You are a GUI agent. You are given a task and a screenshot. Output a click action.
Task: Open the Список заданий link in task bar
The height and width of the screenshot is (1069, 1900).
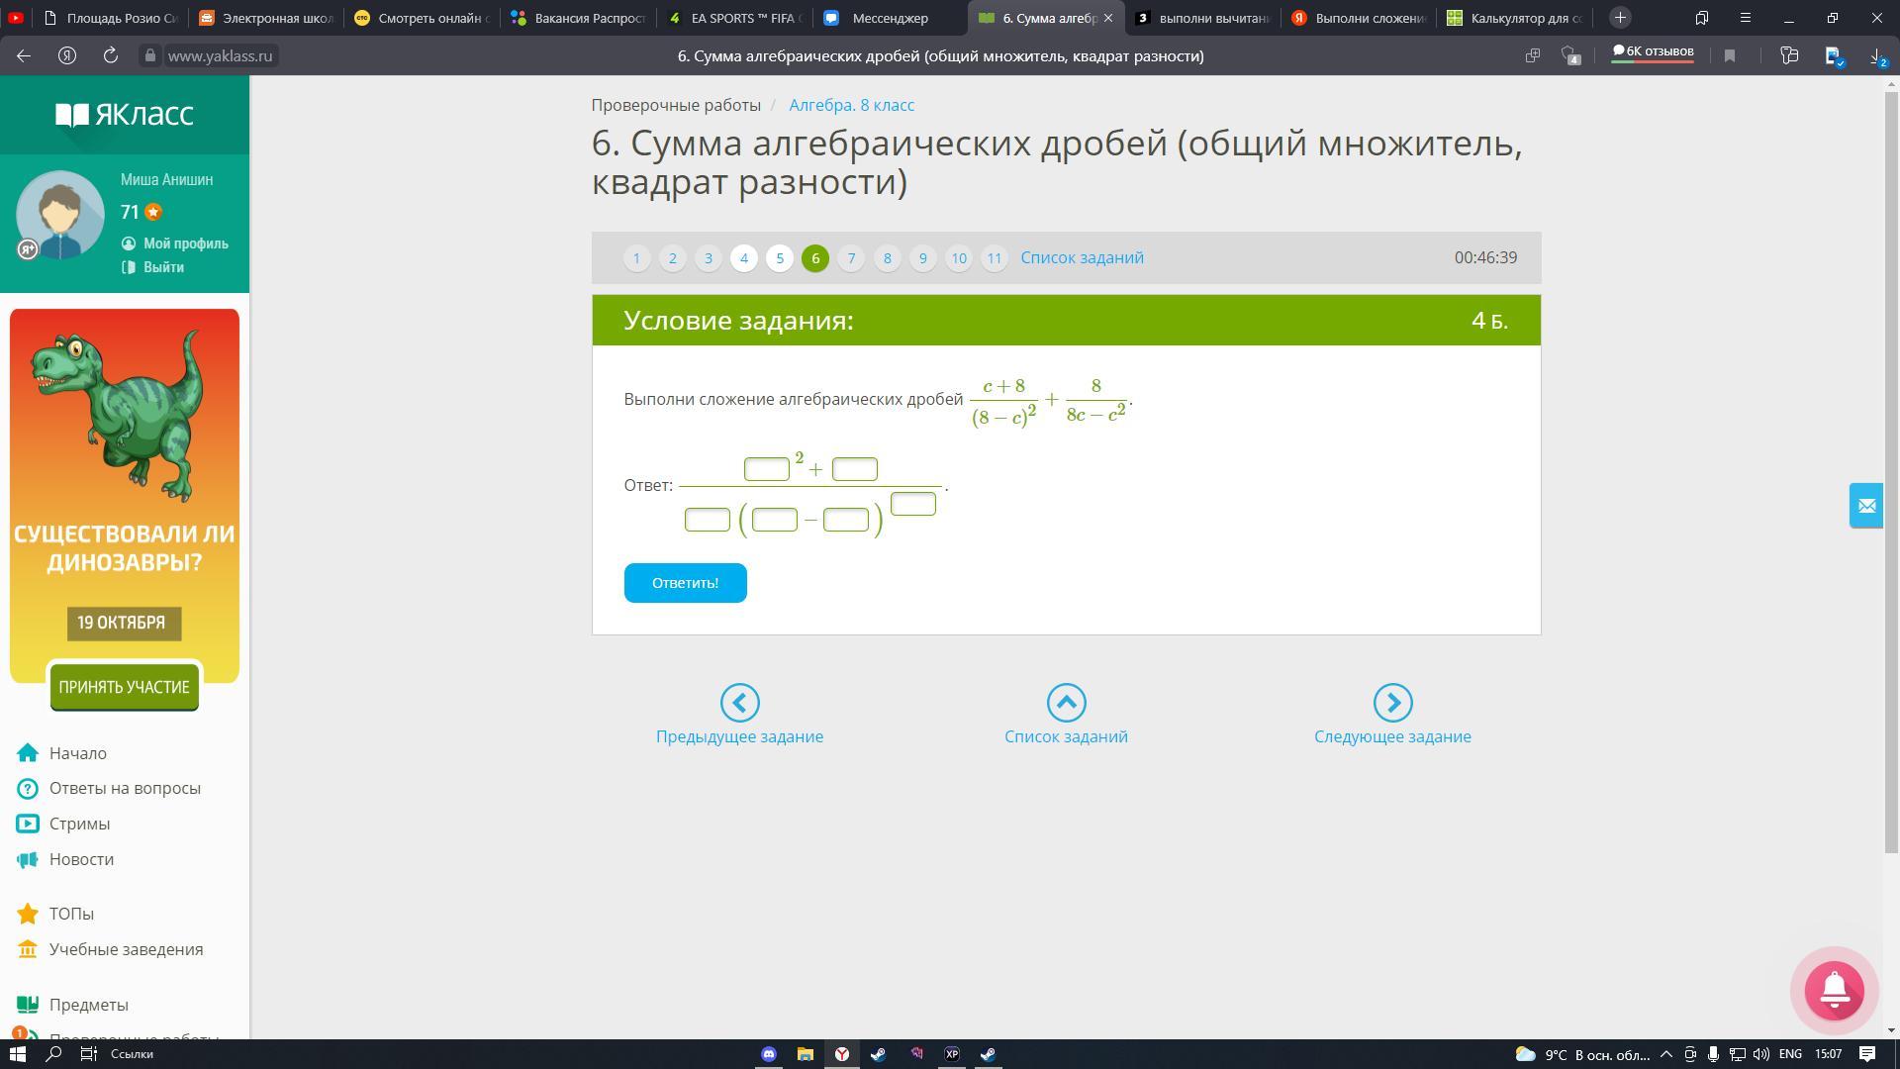[x=1082, y=257]
